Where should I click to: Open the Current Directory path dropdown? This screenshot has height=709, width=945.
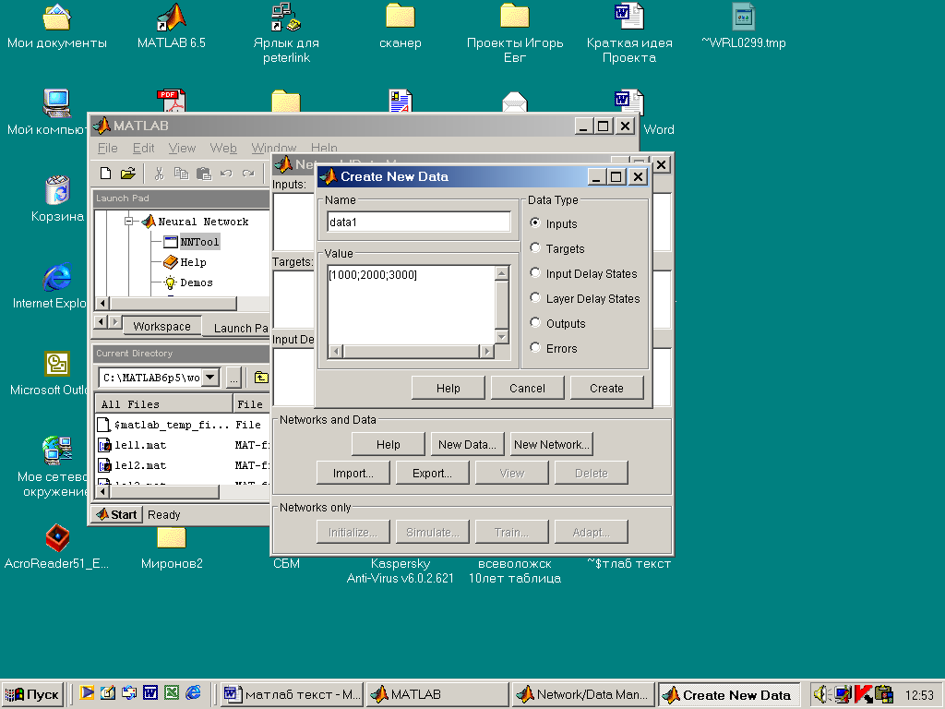point(209,378)
